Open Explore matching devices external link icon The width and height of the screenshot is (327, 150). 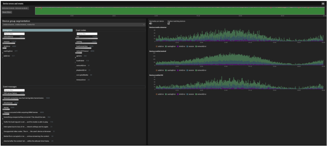[169, 24]
